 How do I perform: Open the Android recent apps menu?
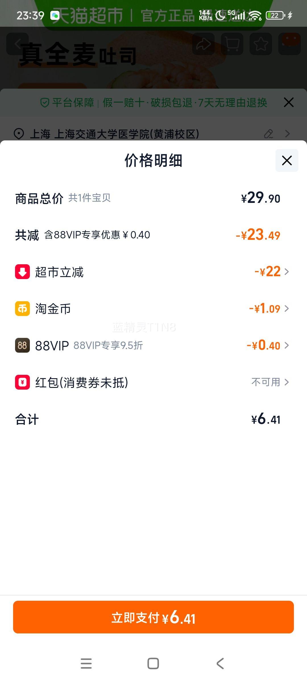[86, 664]
